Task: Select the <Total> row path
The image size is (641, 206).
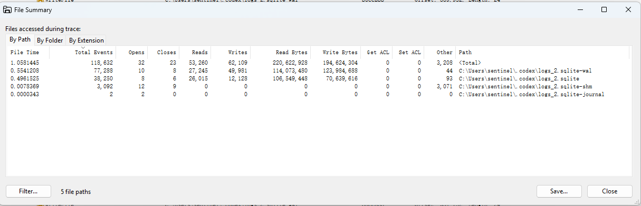Action: click(470, 63)
